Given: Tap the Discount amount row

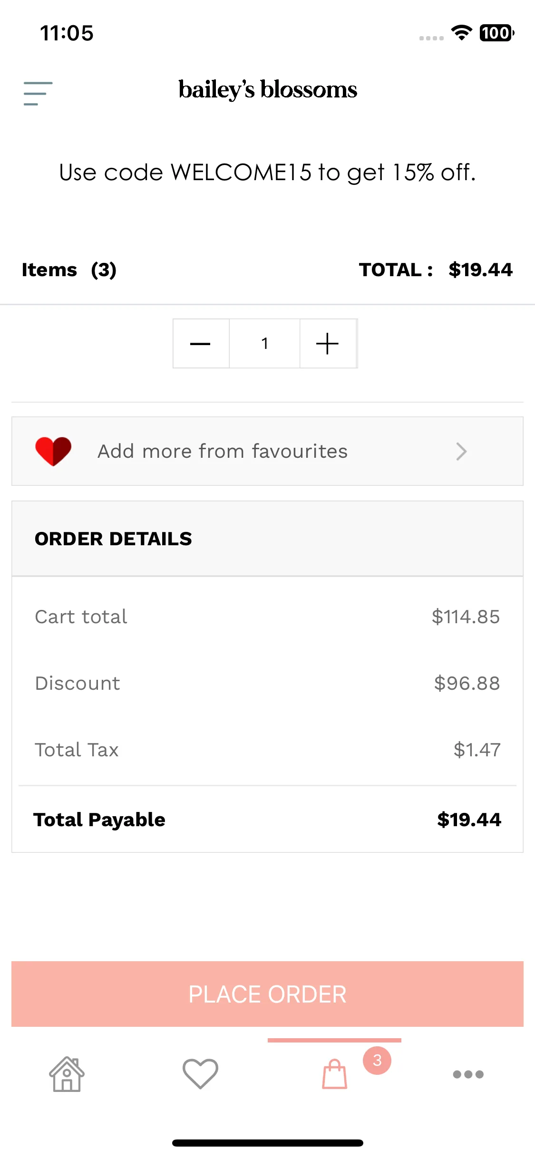Looking at the screenshot, I should point(267,683).
